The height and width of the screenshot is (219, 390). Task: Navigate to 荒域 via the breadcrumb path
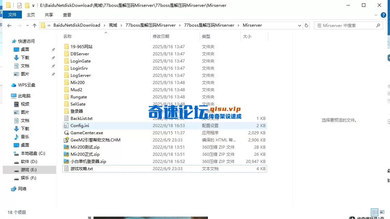point(113,25)
